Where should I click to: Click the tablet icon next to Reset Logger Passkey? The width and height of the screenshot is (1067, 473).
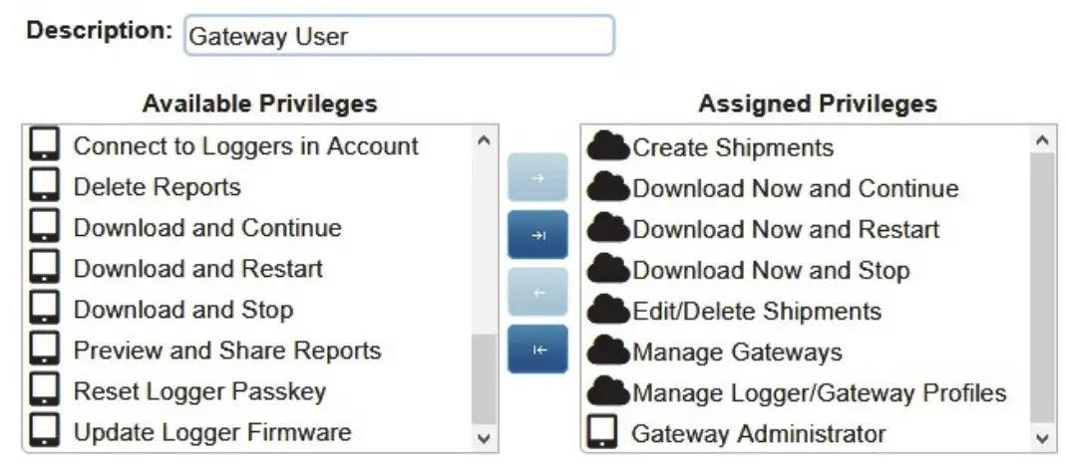45,391
